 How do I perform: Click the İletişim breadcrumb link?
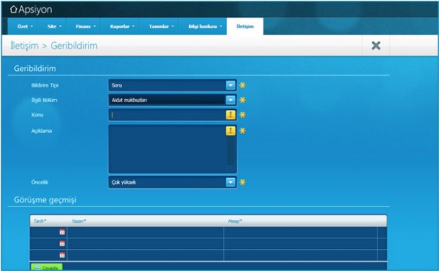[x=24, y=45]
